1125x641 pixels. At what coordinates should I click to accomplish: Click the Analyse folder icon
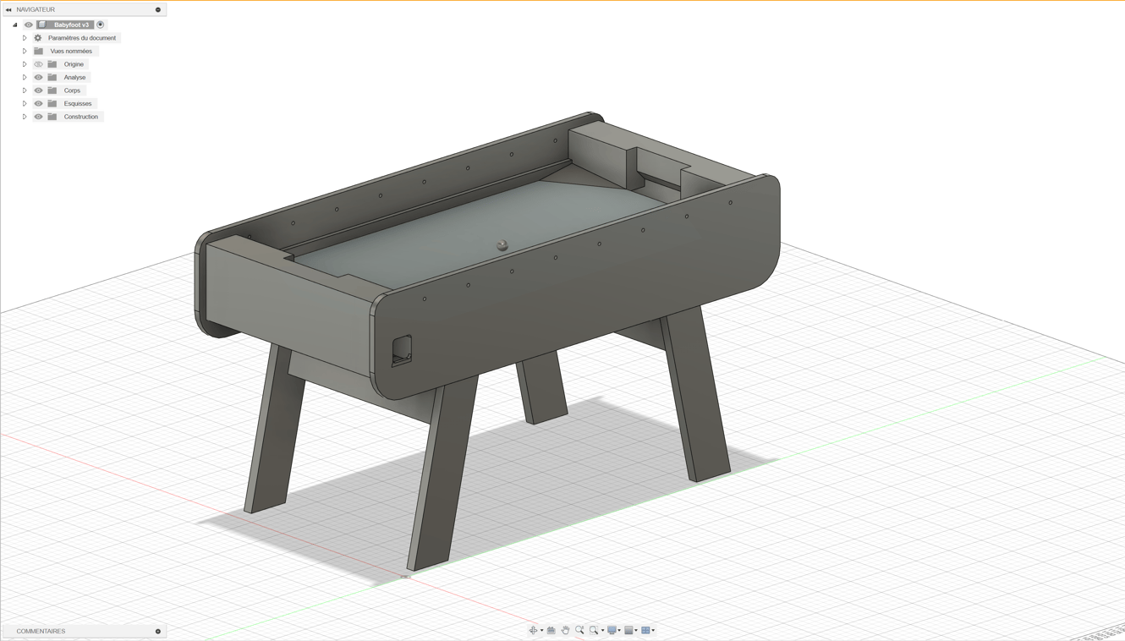pyautogui.click(x=52, y=77)
